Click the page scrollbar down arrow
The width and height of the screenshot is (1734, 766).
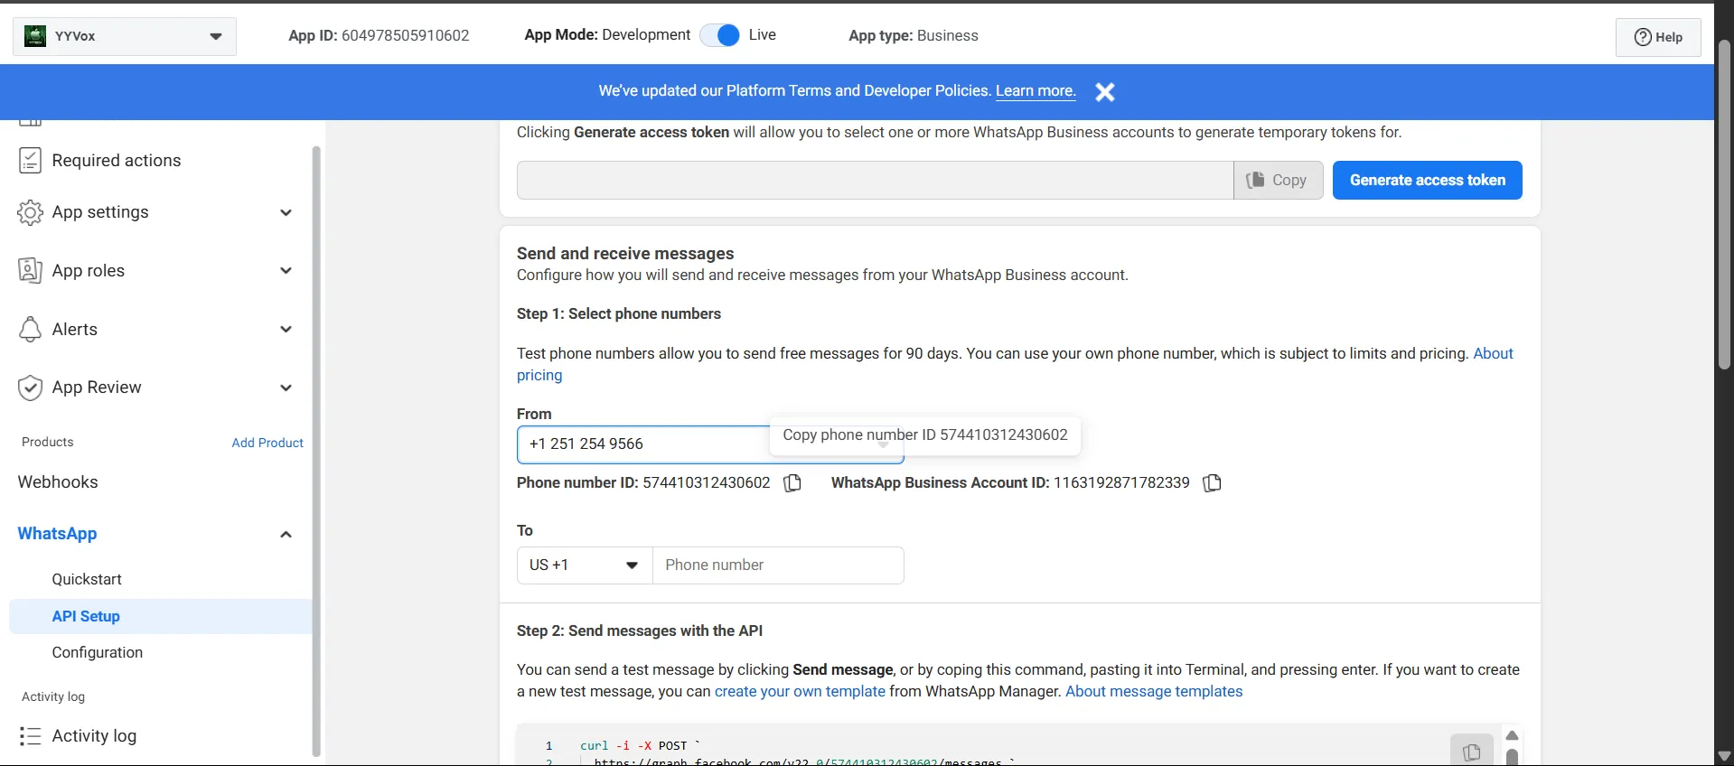click(x=1724, y=755)
